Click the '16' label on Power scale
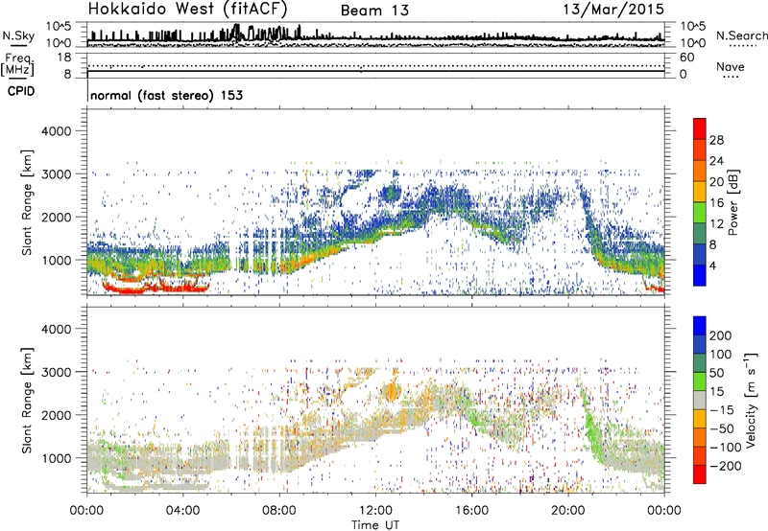The width and height of the screenshot is (768, 531). [x=716, y=202]
